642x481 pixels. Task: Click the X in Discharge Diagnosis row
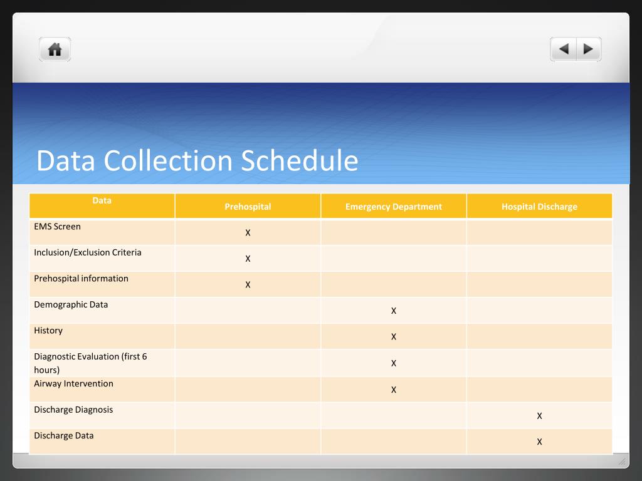tap(539, 416)
